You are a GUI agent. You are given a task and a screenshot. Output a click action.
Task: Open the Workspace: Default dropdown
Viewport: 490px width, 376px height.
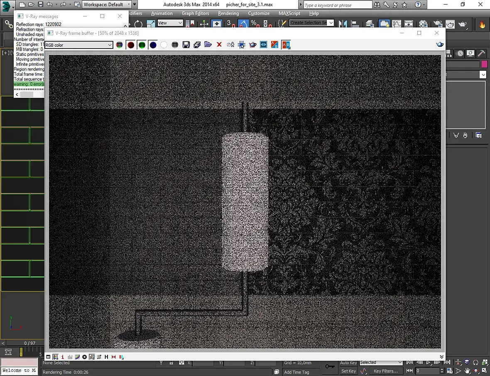click(107, 5)
